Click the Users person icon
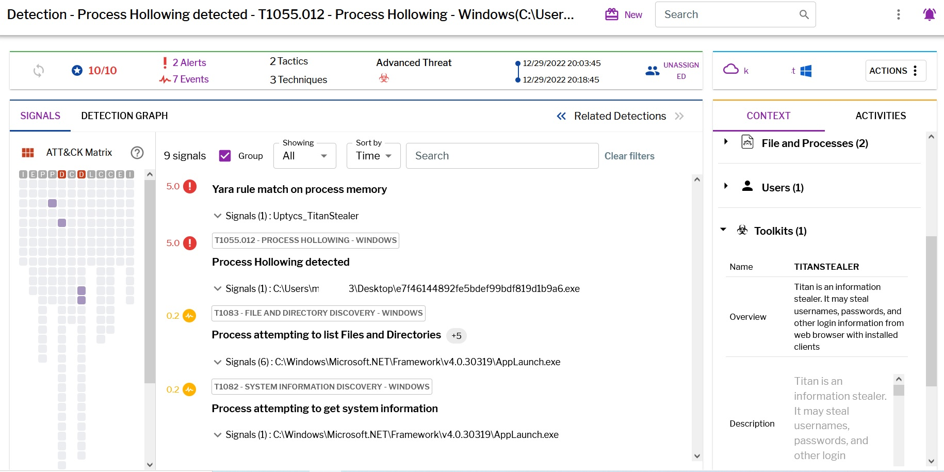 747,186
